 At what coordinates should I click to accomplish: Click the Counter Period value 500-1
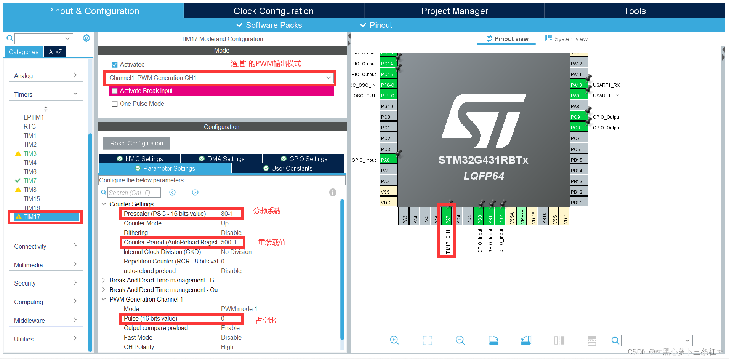coord(229,242)
